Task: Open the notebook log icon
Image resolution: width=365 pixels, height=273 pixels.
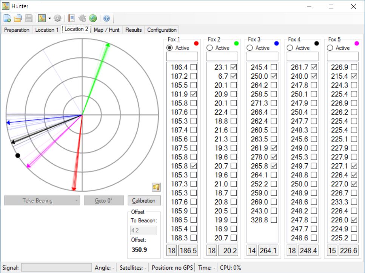Action: 71,18
